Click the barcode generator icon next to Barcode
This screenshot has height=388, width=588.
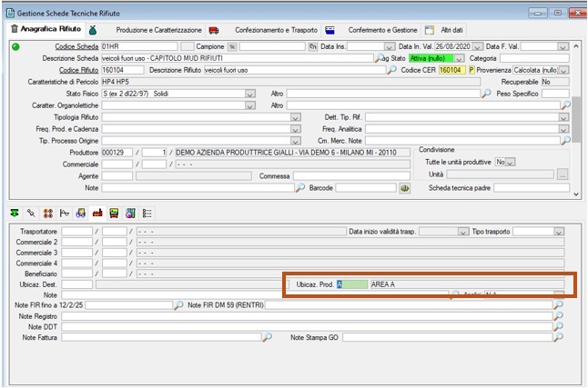click(404, 188)
